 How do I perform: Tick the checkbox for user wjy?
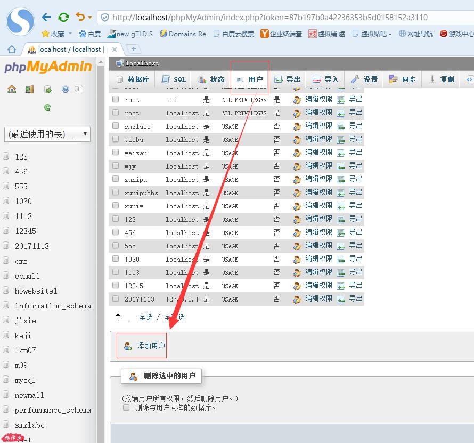pos(116,165)
